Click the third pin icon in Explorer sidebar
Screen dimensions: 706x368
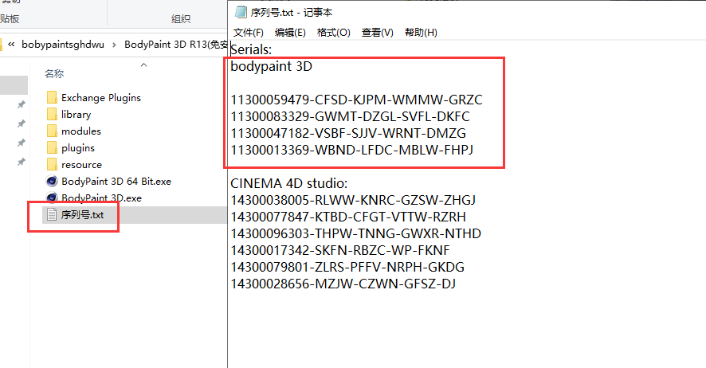(x=21, y=143)
